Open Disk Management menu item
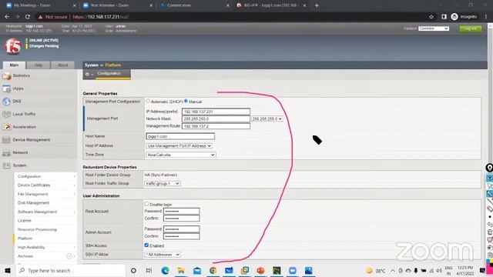493x277 pixels. pos(33,203)
